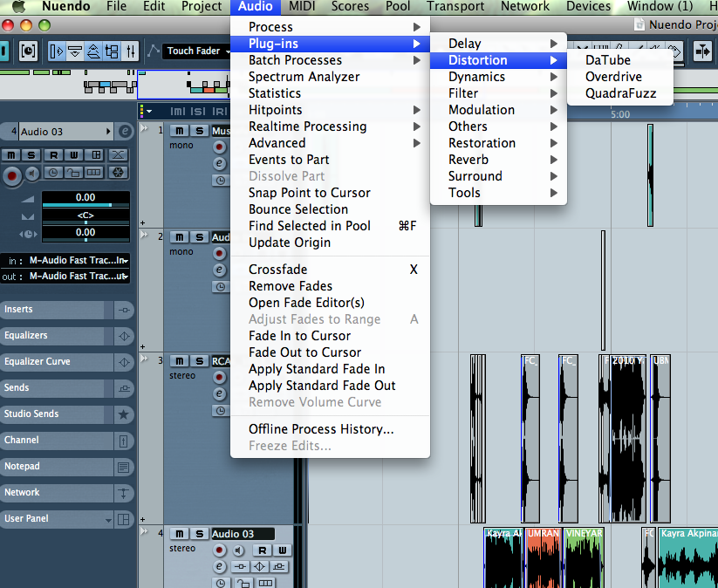
Task: Toggle inspector Solo button
Action: pyautogui.click(x=31, y=155)
